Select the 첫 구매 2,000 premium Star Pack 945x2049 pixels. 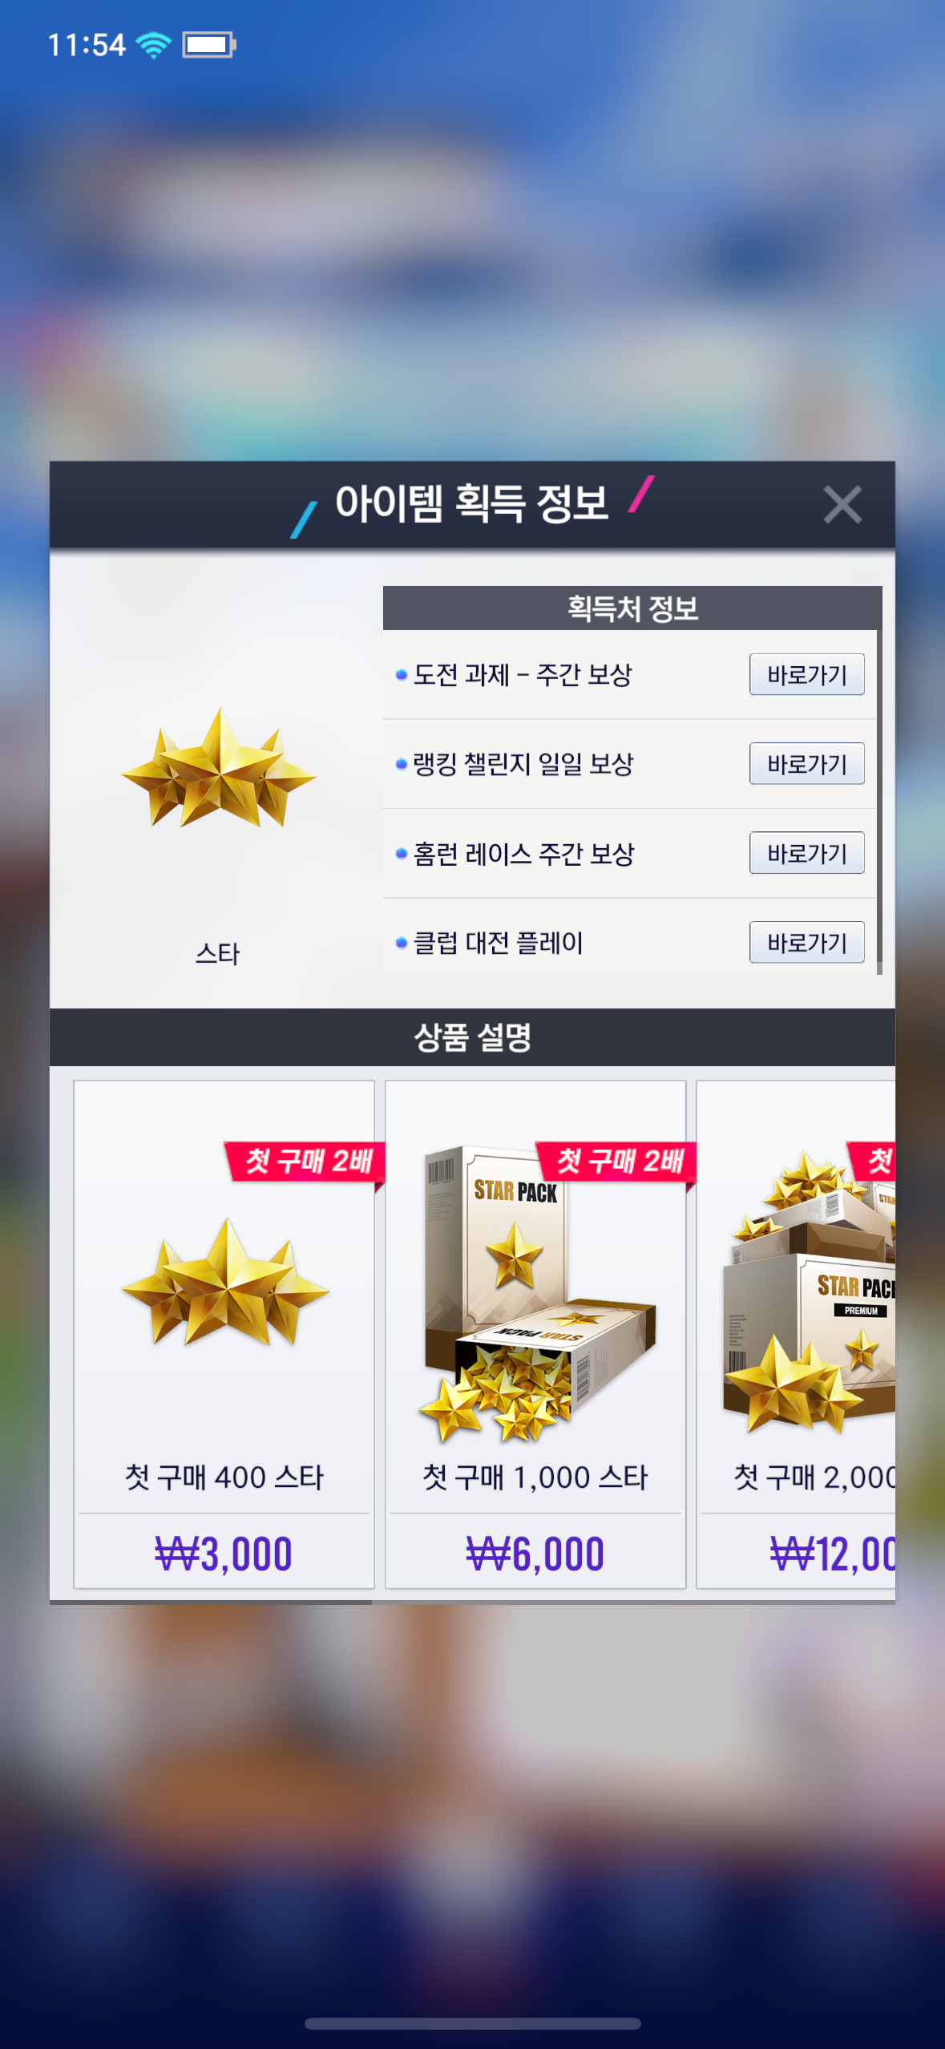[796, 1335]
